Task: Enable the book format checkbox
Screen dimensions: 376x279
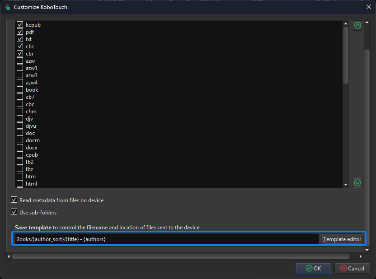Action: (20, 89)
